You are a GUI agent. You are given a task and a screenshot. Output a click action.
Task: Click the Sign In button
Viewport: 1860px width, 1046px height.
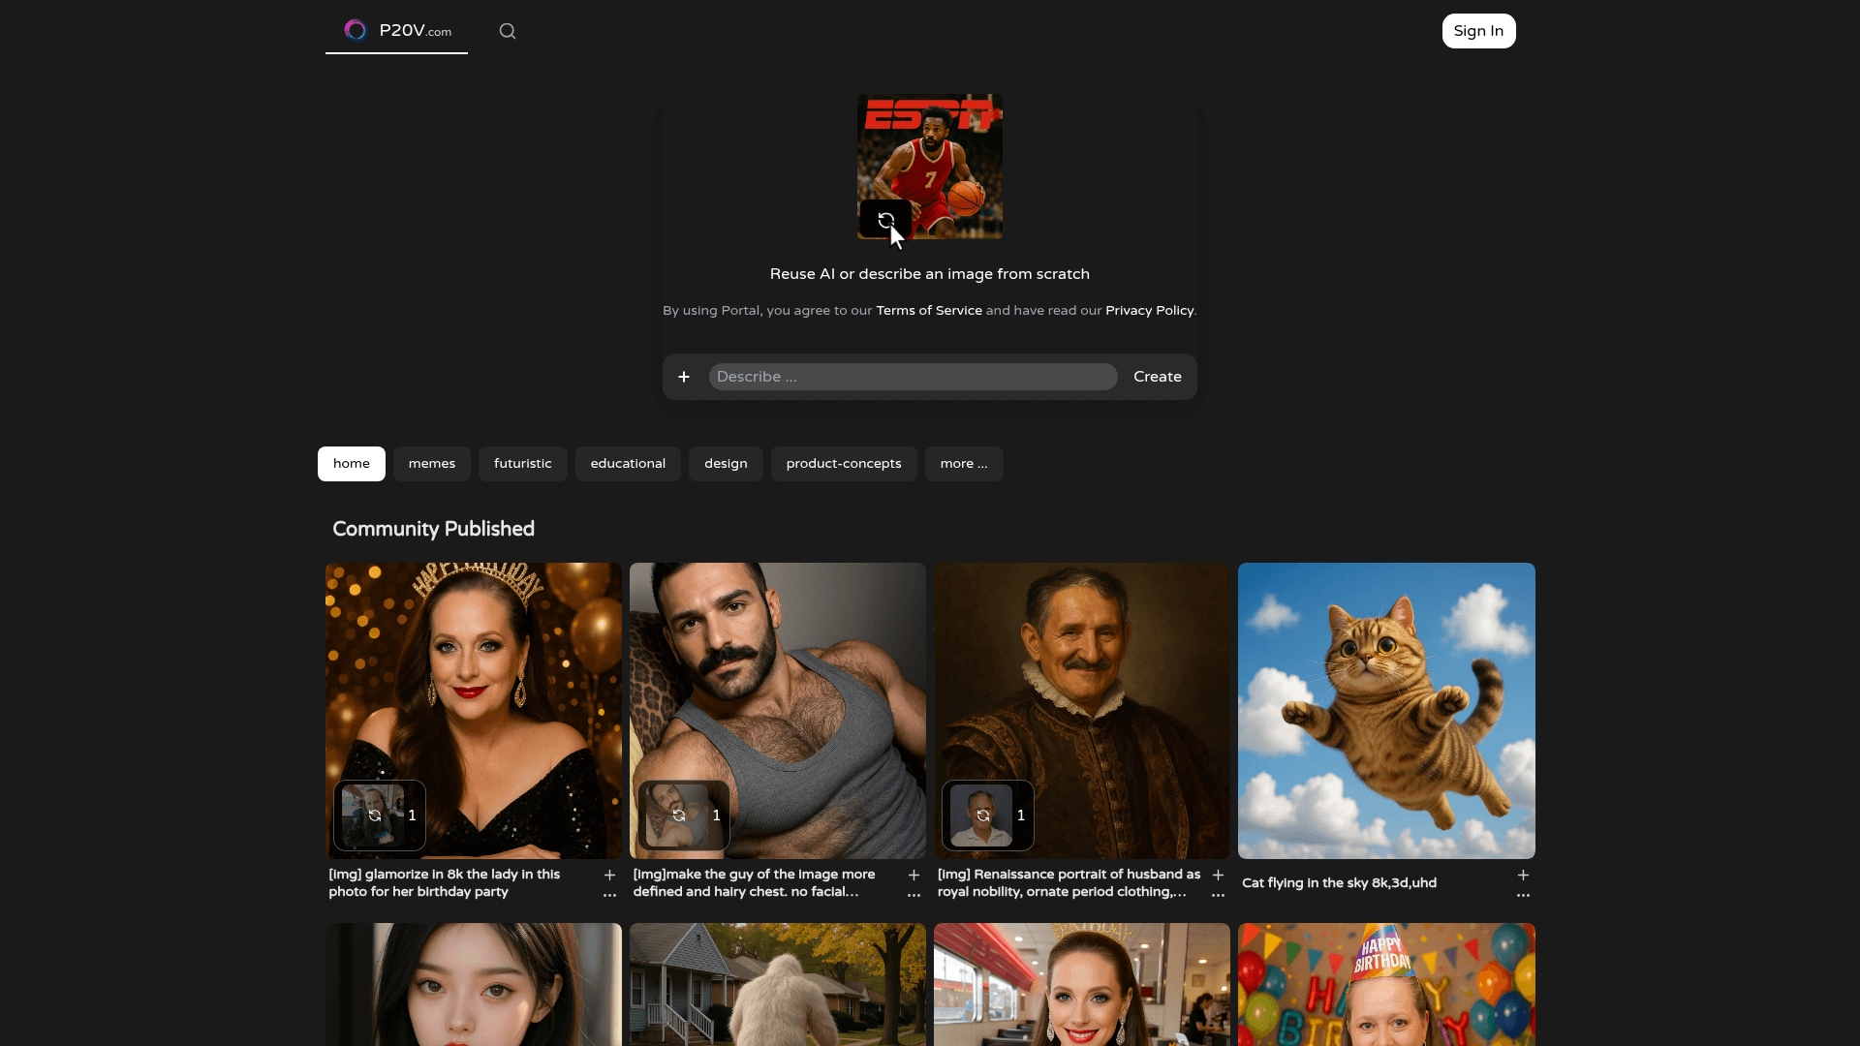1478,31
